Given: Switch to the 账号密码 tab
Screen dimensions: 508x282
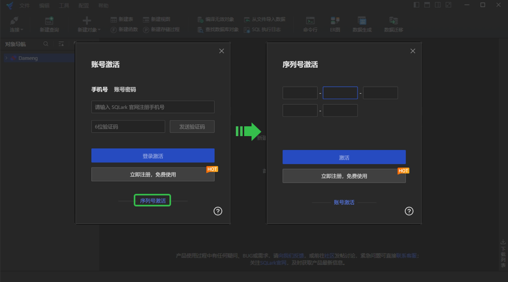Looking at the screenshot, I should [125, 90].
